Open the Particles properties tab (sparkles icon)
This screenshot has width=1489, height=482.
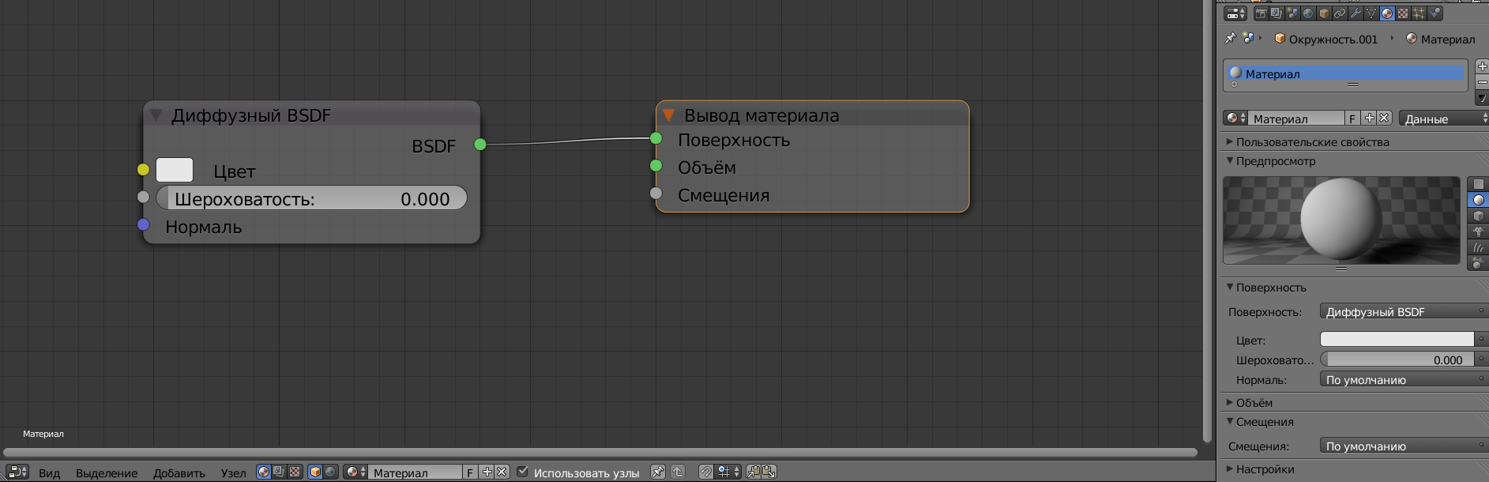tap(1419, 13)
